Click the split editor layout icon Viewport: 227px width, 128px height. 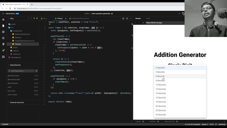pyautogui.click(x=123, y=18)
